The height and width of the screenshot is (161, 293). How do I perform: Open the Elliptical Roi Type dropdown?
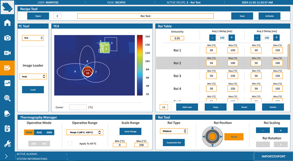click(174, 131)
